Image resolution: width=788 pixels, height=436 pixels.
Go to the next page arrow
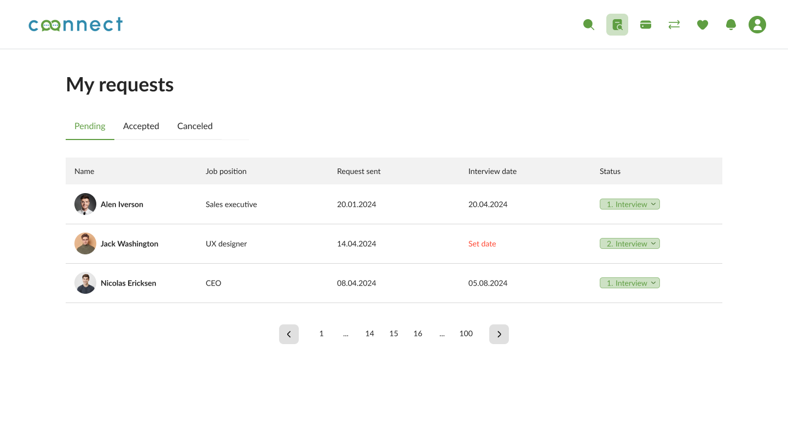tap(499, 334)
